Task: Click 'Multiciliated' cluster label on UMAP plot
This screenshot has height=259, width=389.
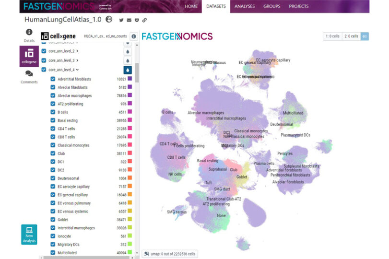Action: (293, 113)
